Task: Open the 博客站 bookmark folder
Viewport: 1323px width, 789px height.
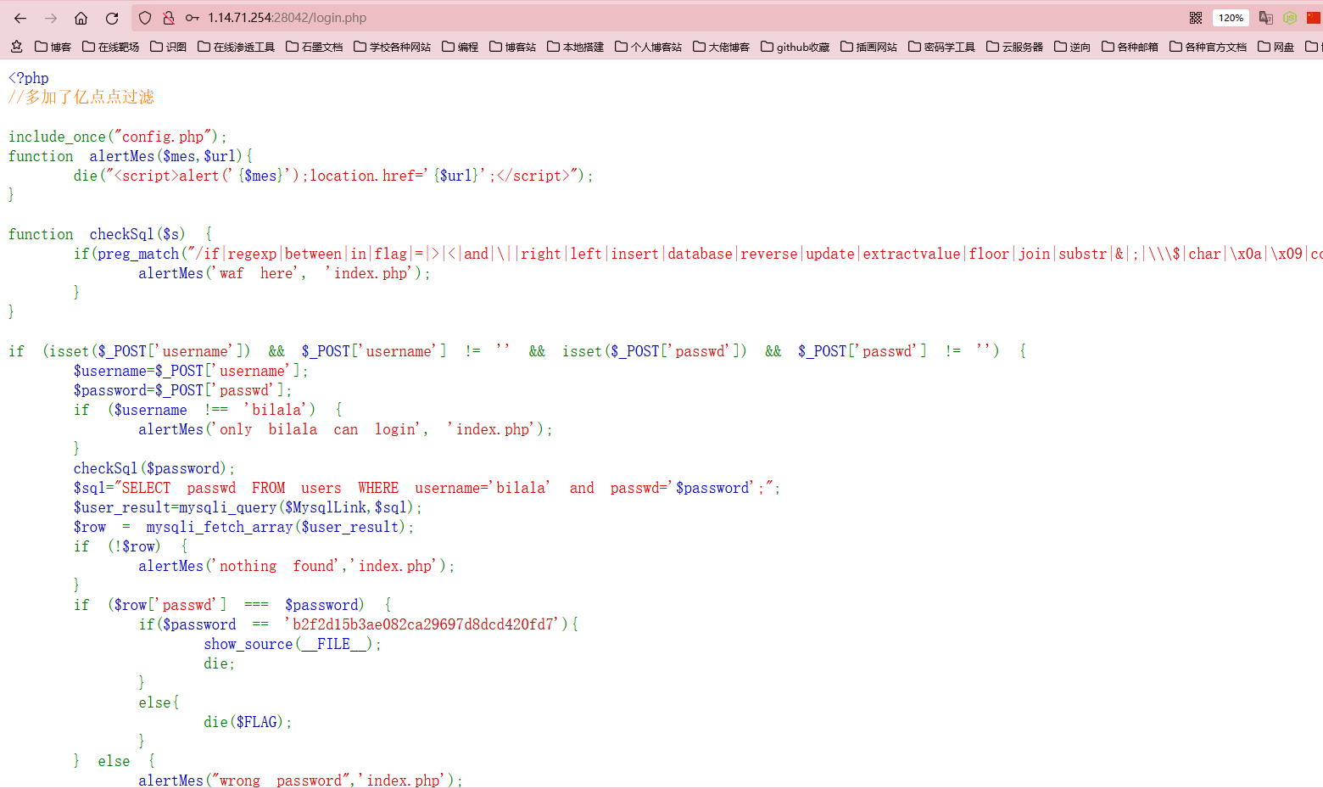Action: pos(512,47)
